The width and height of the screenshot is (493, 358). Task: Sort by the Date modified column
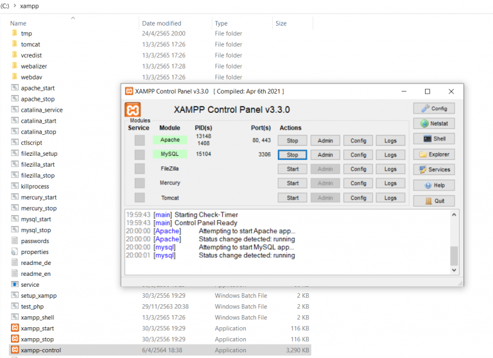[161, 23]
